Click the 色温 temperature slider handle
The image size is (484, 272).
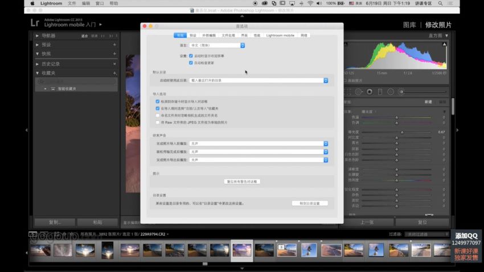point(397,117)
